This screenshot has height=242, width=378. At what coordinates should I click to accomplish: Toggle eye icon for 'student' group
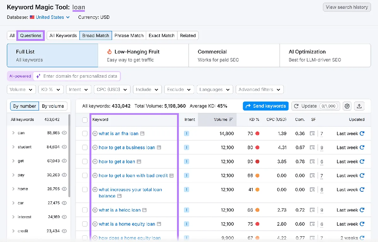coord(64,147)
